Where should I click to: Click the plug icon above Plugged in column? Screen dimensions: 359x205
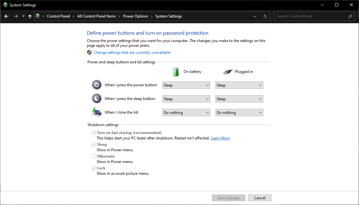pos(228,71)
